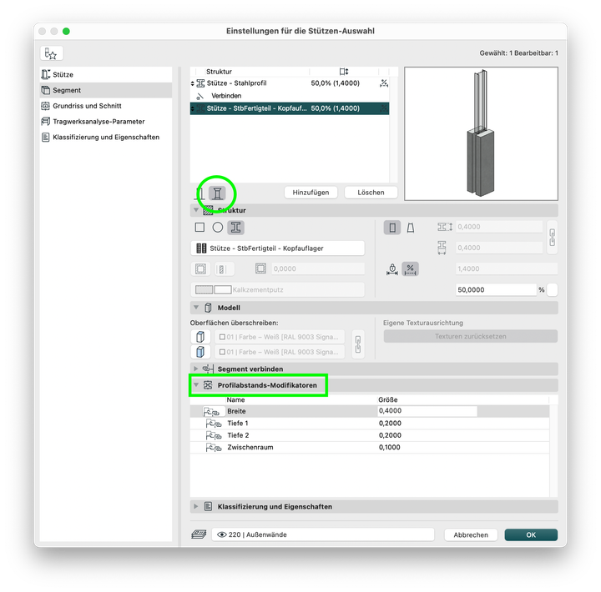Select the Stütze page in the sidebar
This screenshot has width=601, height=592.
(106, 74)
